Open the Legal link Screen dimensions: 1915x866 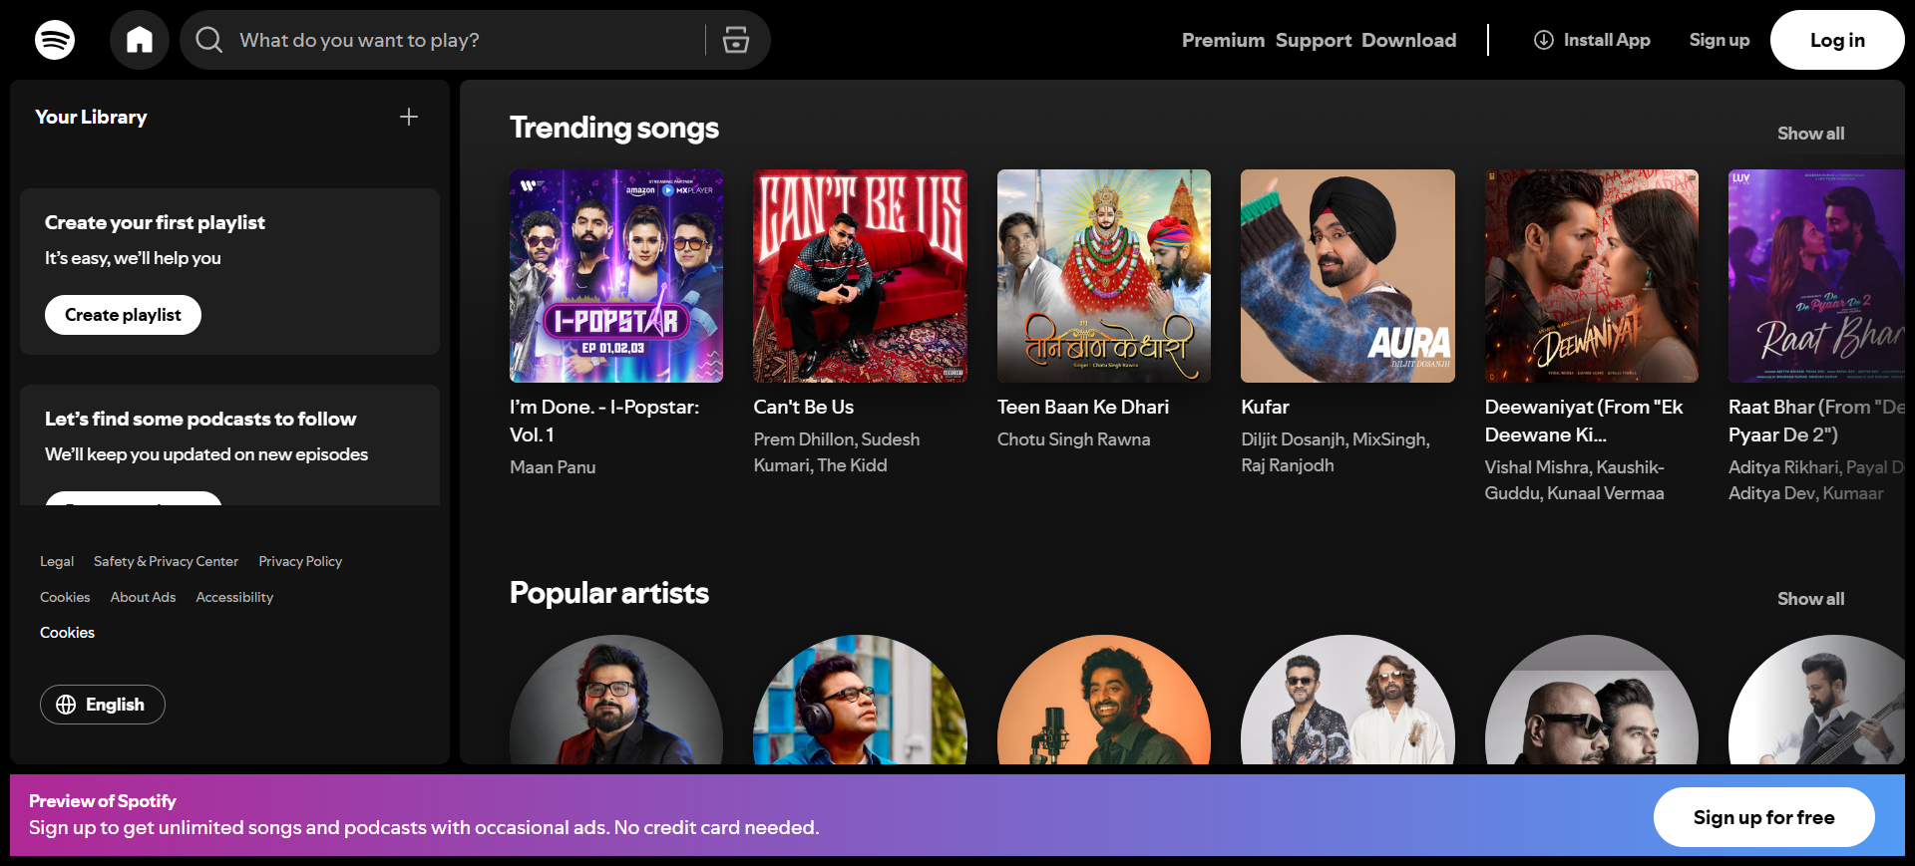[57, 561]
